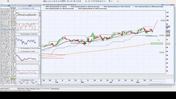The image size is (176, 99).
Task: Select Danaher Corporation row
Action: (8, 17)
